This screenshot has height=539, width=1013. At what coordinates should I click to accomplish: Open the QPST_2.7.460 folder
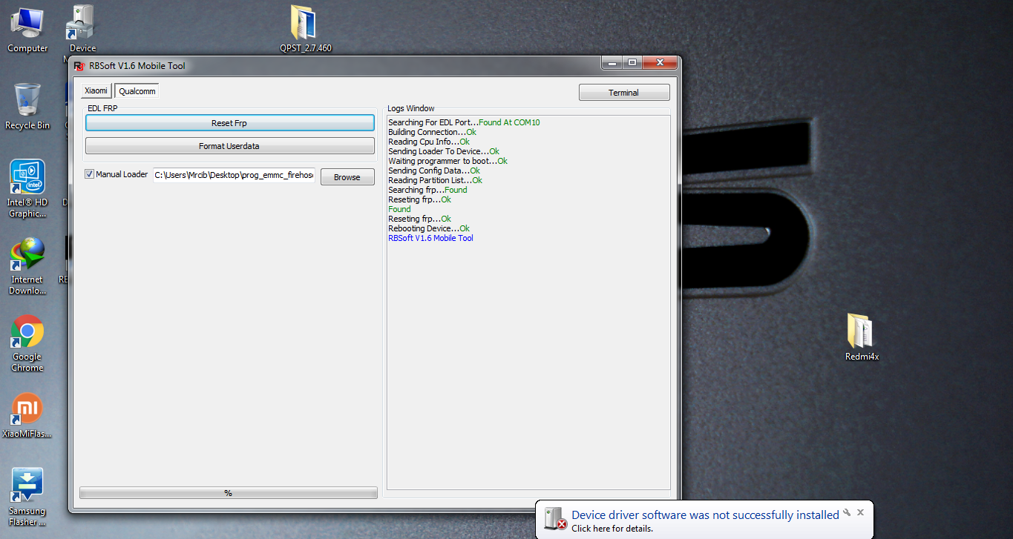[305, 30]
